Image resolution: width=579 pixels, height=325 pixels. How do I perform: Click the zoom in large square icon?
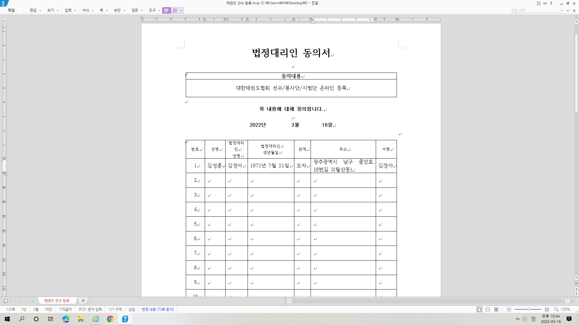tap(547, 309)
